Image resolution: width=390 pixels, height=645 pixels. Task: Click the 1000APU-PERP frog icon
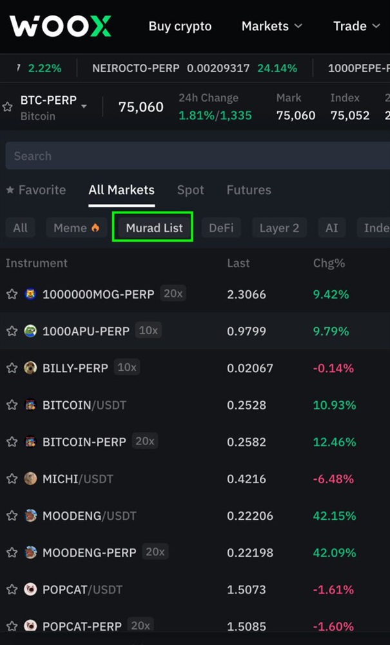pos(30,331)
